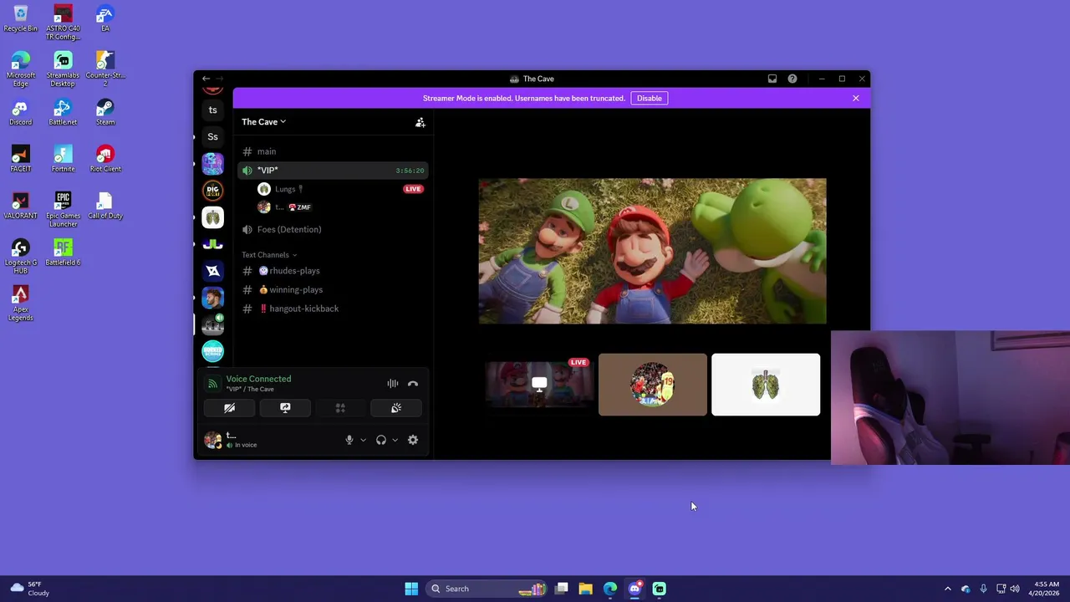
Task: Mute microphone in user panel
Action: [x=349, y=440]
